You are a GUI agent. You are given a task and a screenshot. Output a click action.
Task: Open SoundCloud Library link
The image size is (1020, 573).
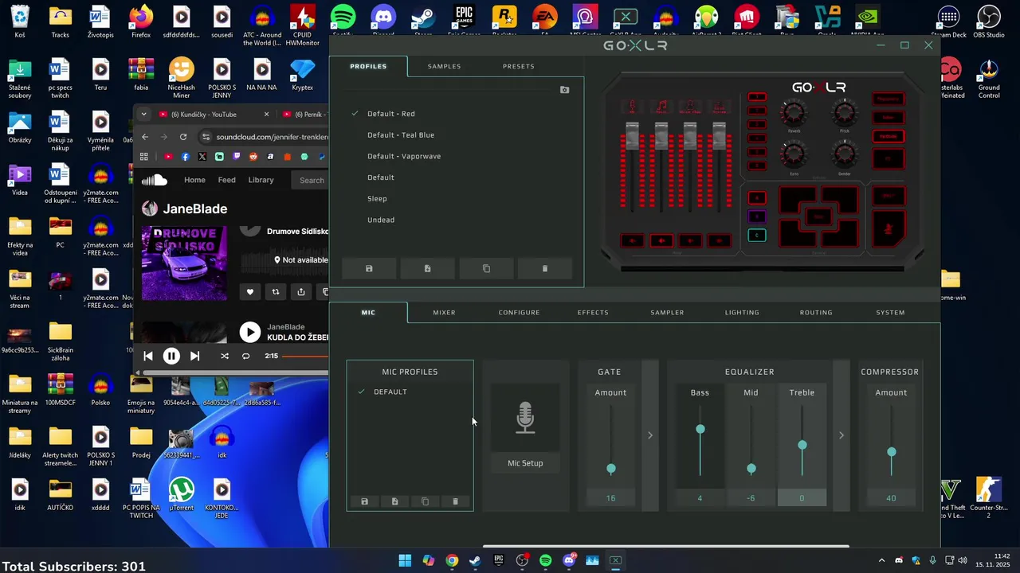(261, 180)
